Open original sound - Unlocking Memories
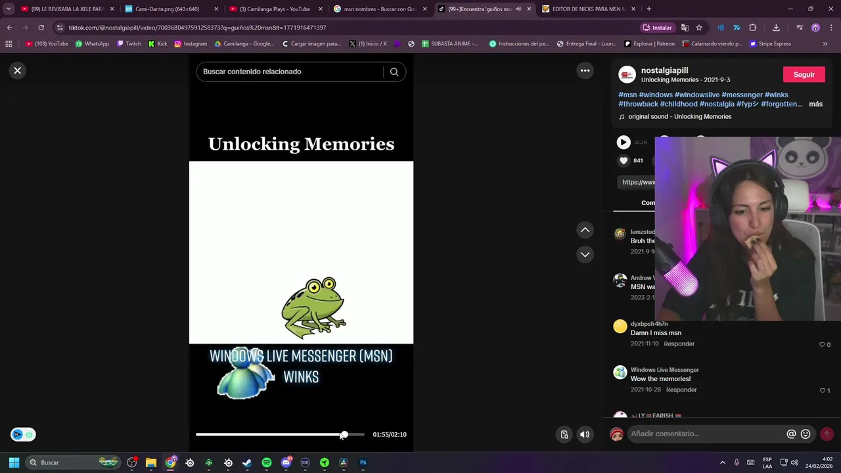Image resolution: width=841 pixels, height=473 pixels. click(x=679, y=116)
